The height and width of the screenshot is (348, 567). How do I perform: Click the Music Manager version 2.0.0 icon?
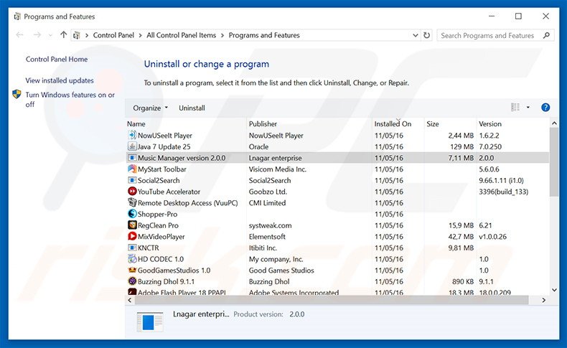(x=132, y=158)
